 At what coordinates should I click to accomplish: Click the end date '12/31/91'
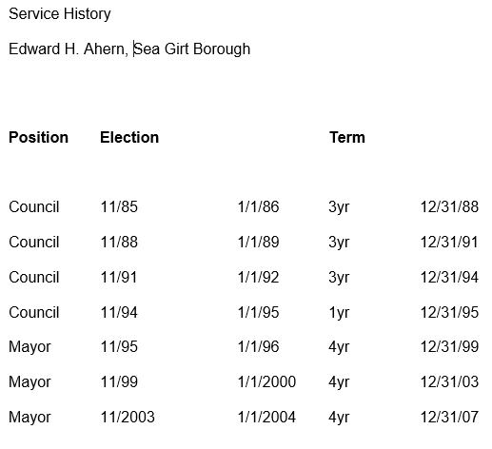(x=449, y=243)
